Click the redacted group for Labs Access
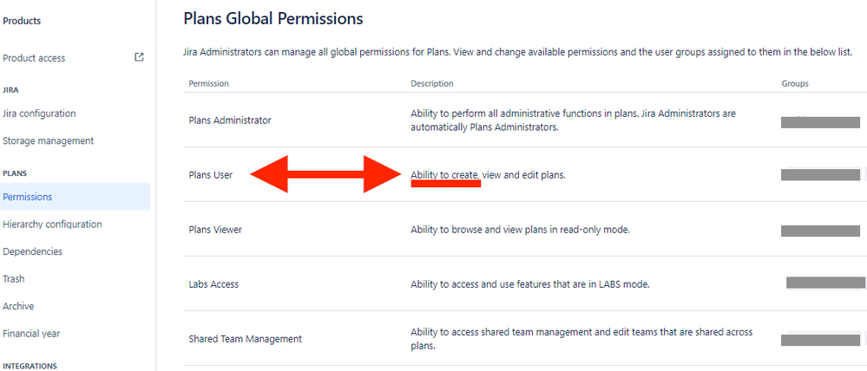 click(826, 283)
